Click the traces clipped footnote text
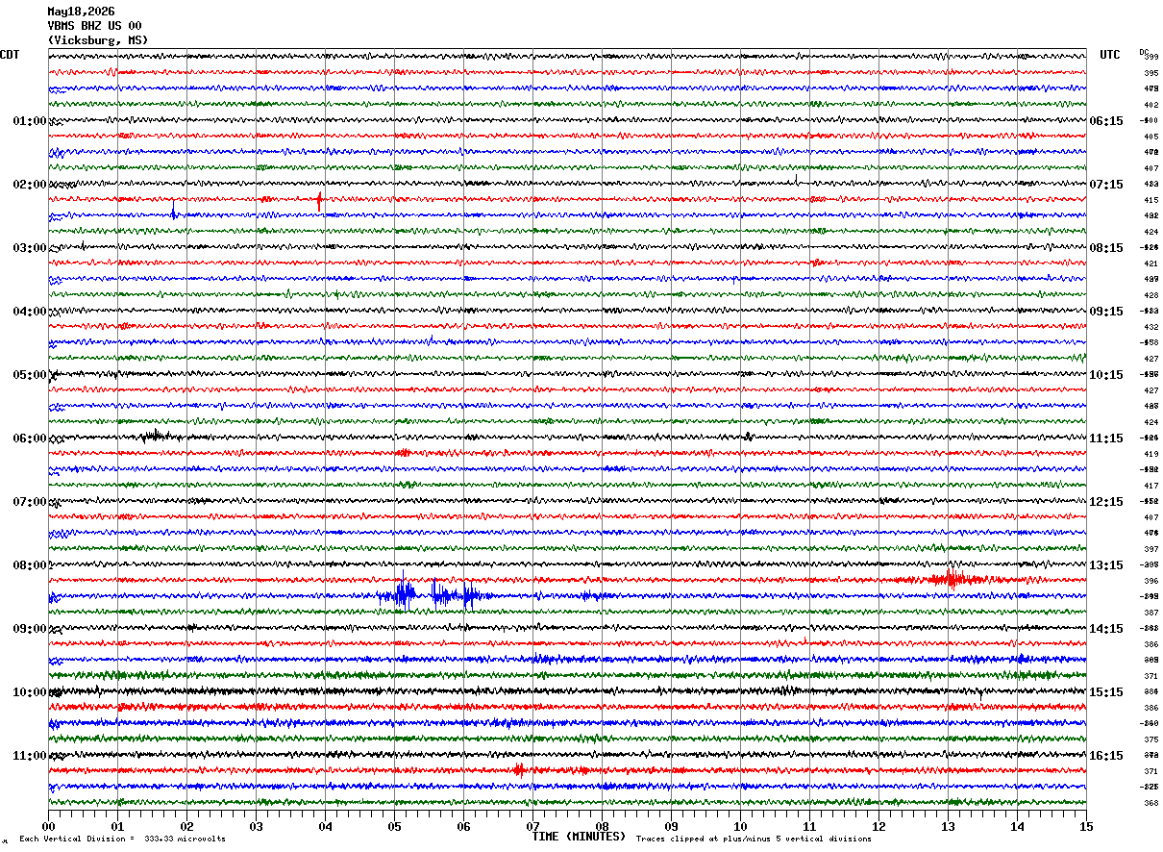Screen dimensions: 1163x852 (x=754, y=839)
